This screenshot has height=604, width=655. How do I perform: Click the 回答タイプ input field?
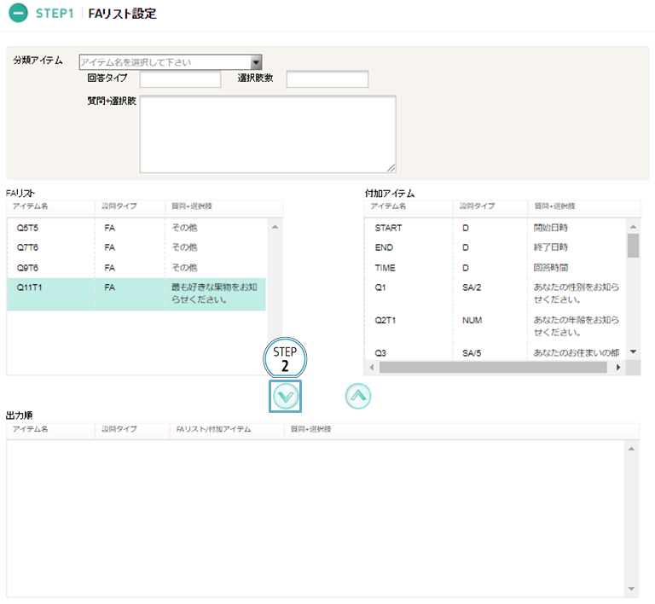coord(180,79)
